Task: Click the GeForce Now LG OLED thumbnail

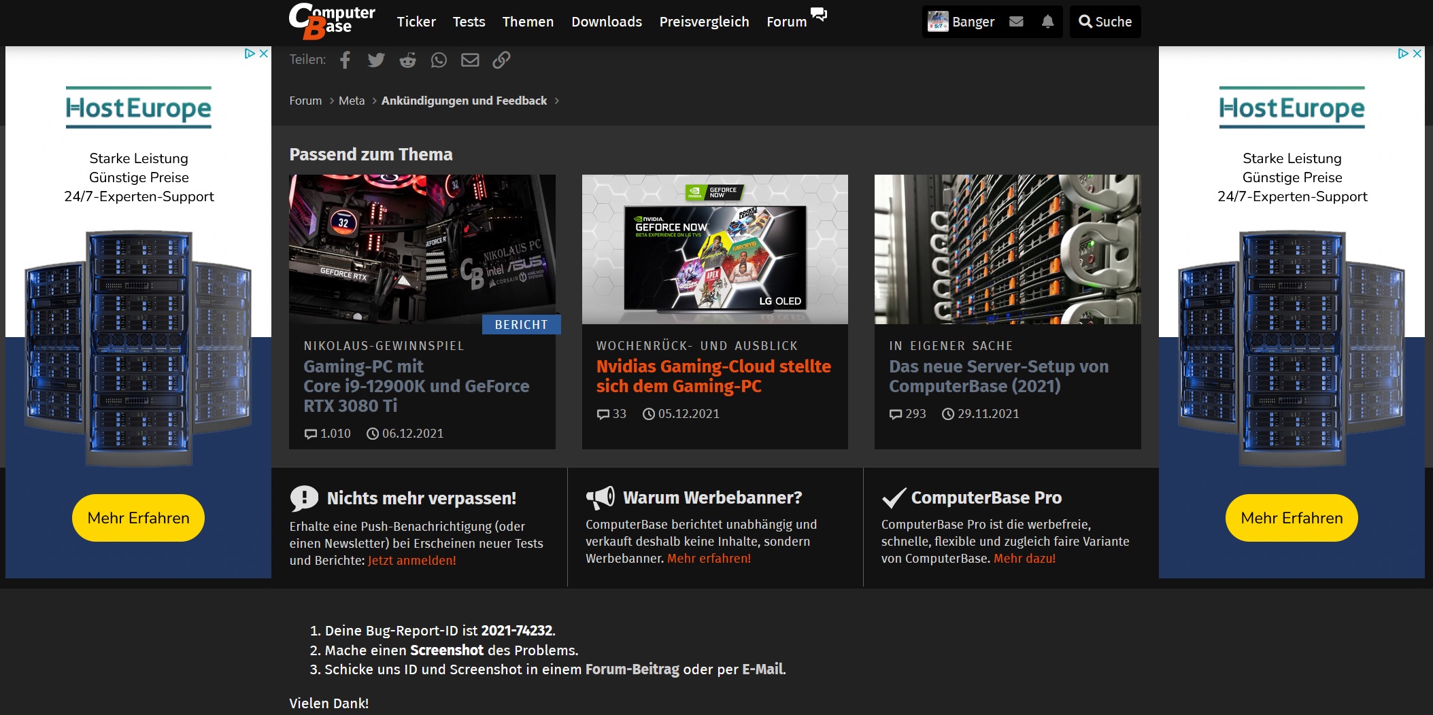Action: 715,249
